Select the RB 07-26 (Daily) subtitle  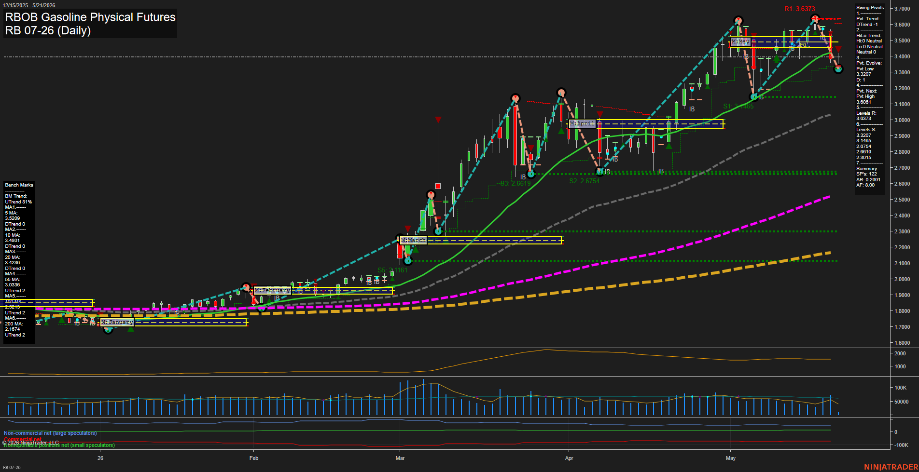[48, 30]
